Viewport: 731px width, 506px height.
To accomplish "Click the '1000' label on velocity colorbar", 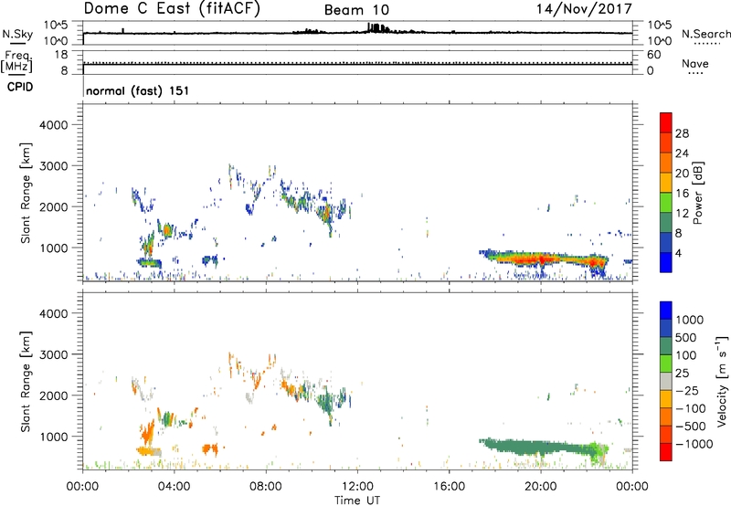I will (689, 320).
